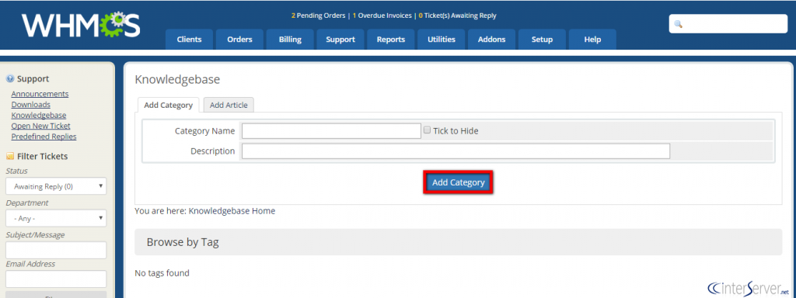
Task: Focus the Subject/Message filter field
Action: click(x=56, y=250)
